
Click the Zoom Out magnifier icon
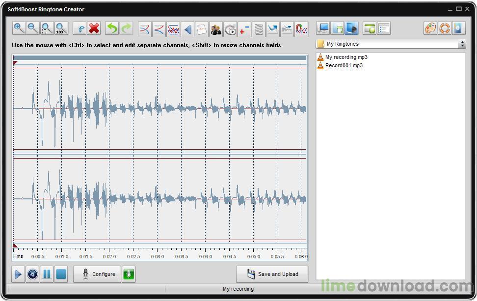[33, 28]
